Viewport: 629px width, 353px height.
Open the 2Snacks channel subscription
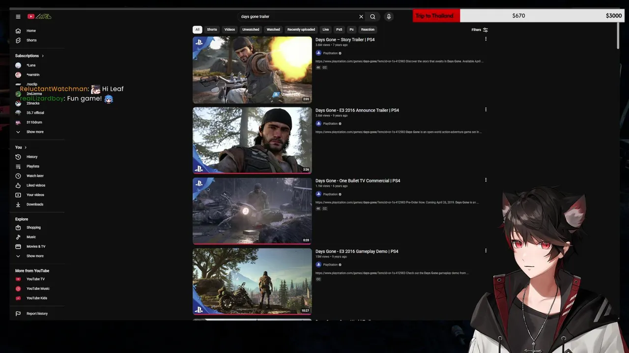click(33, 103)
